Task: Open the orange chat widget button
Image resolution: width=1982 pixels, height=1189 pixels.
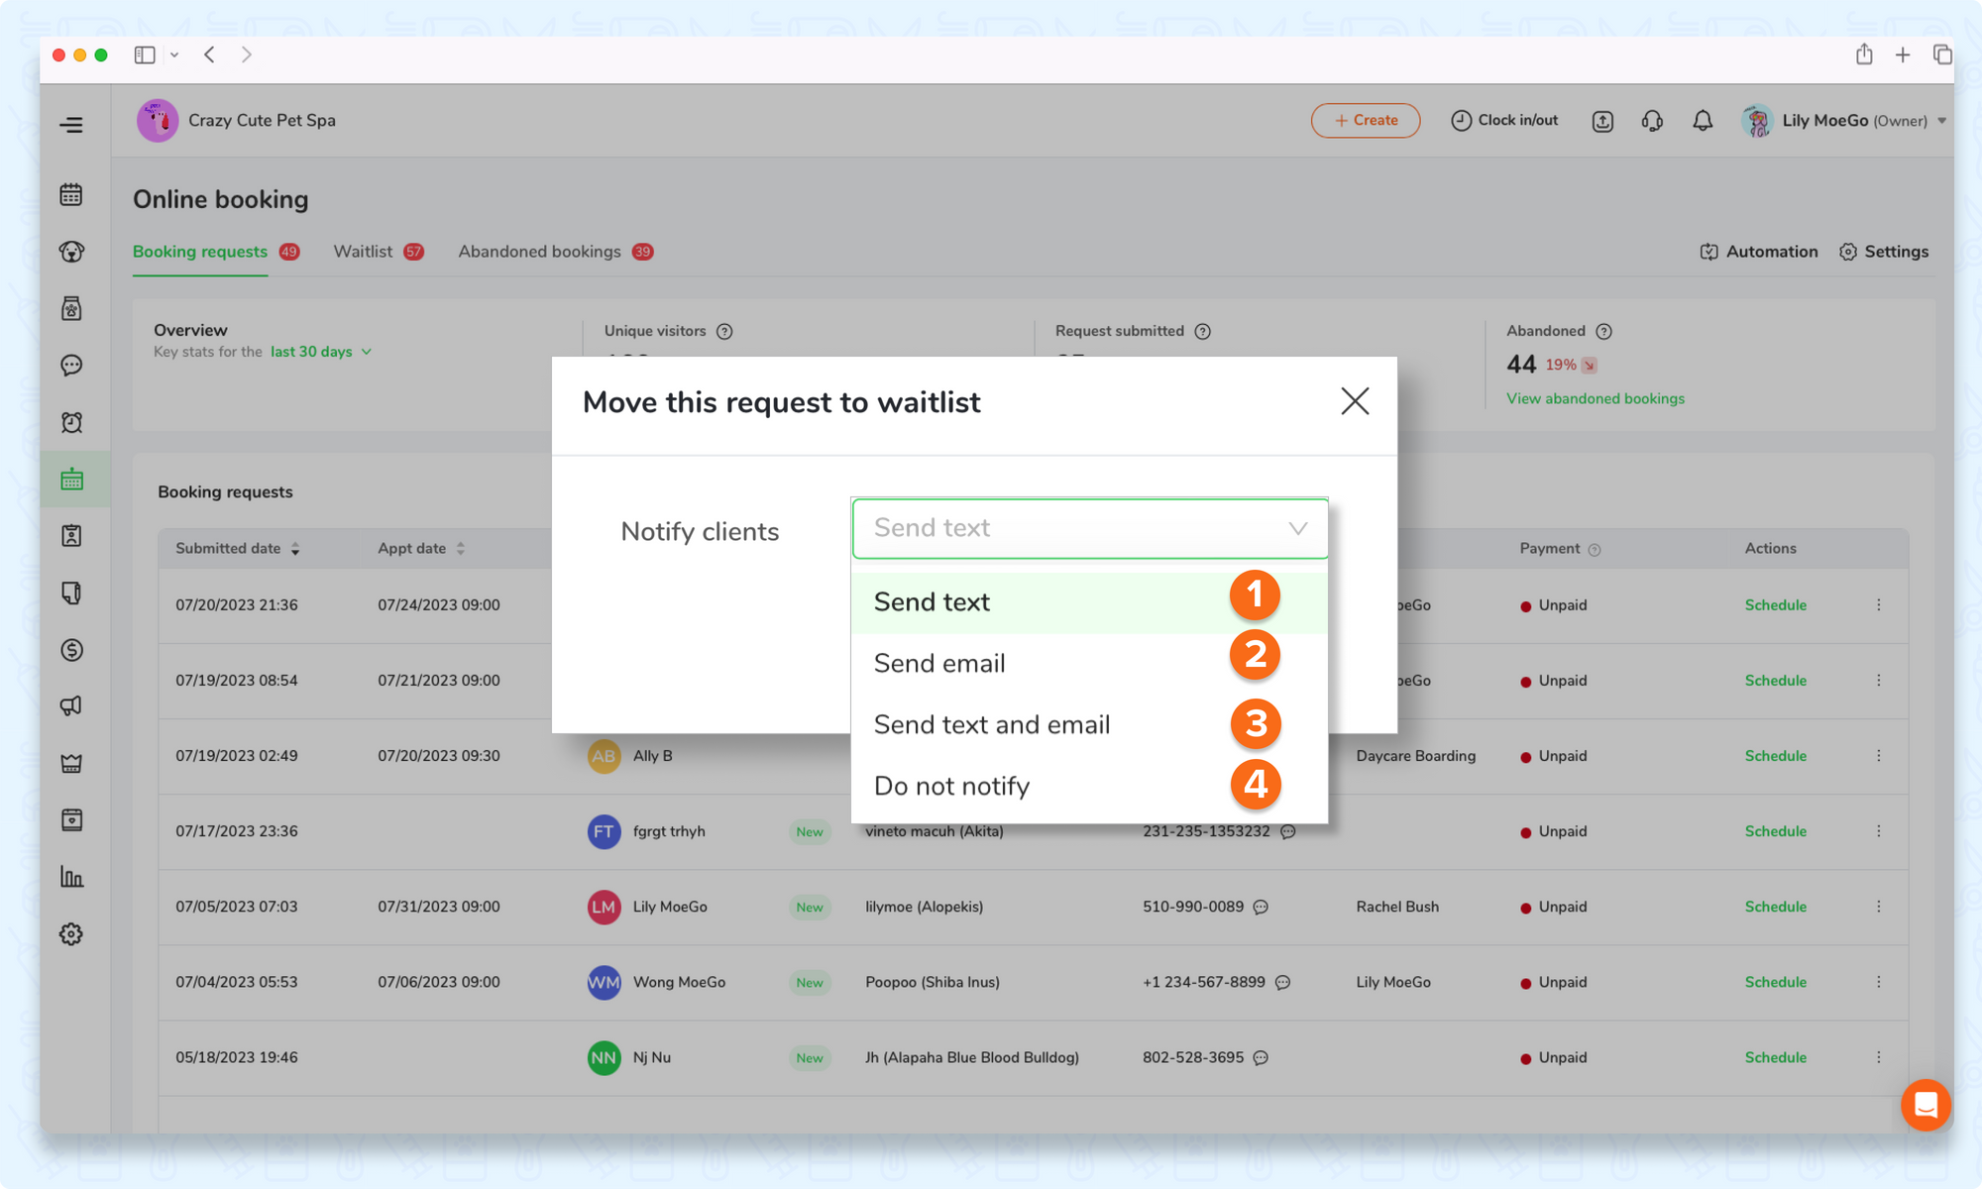Action: [x=1926, y=1105]
